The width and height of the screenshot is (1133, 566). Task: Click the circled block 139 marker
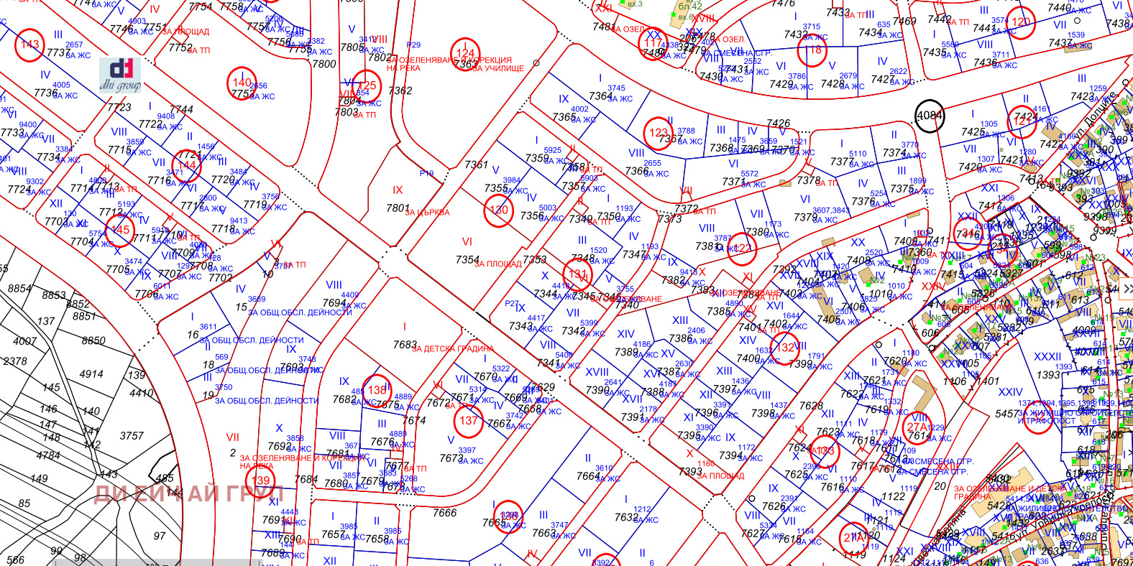coord(260,481)
